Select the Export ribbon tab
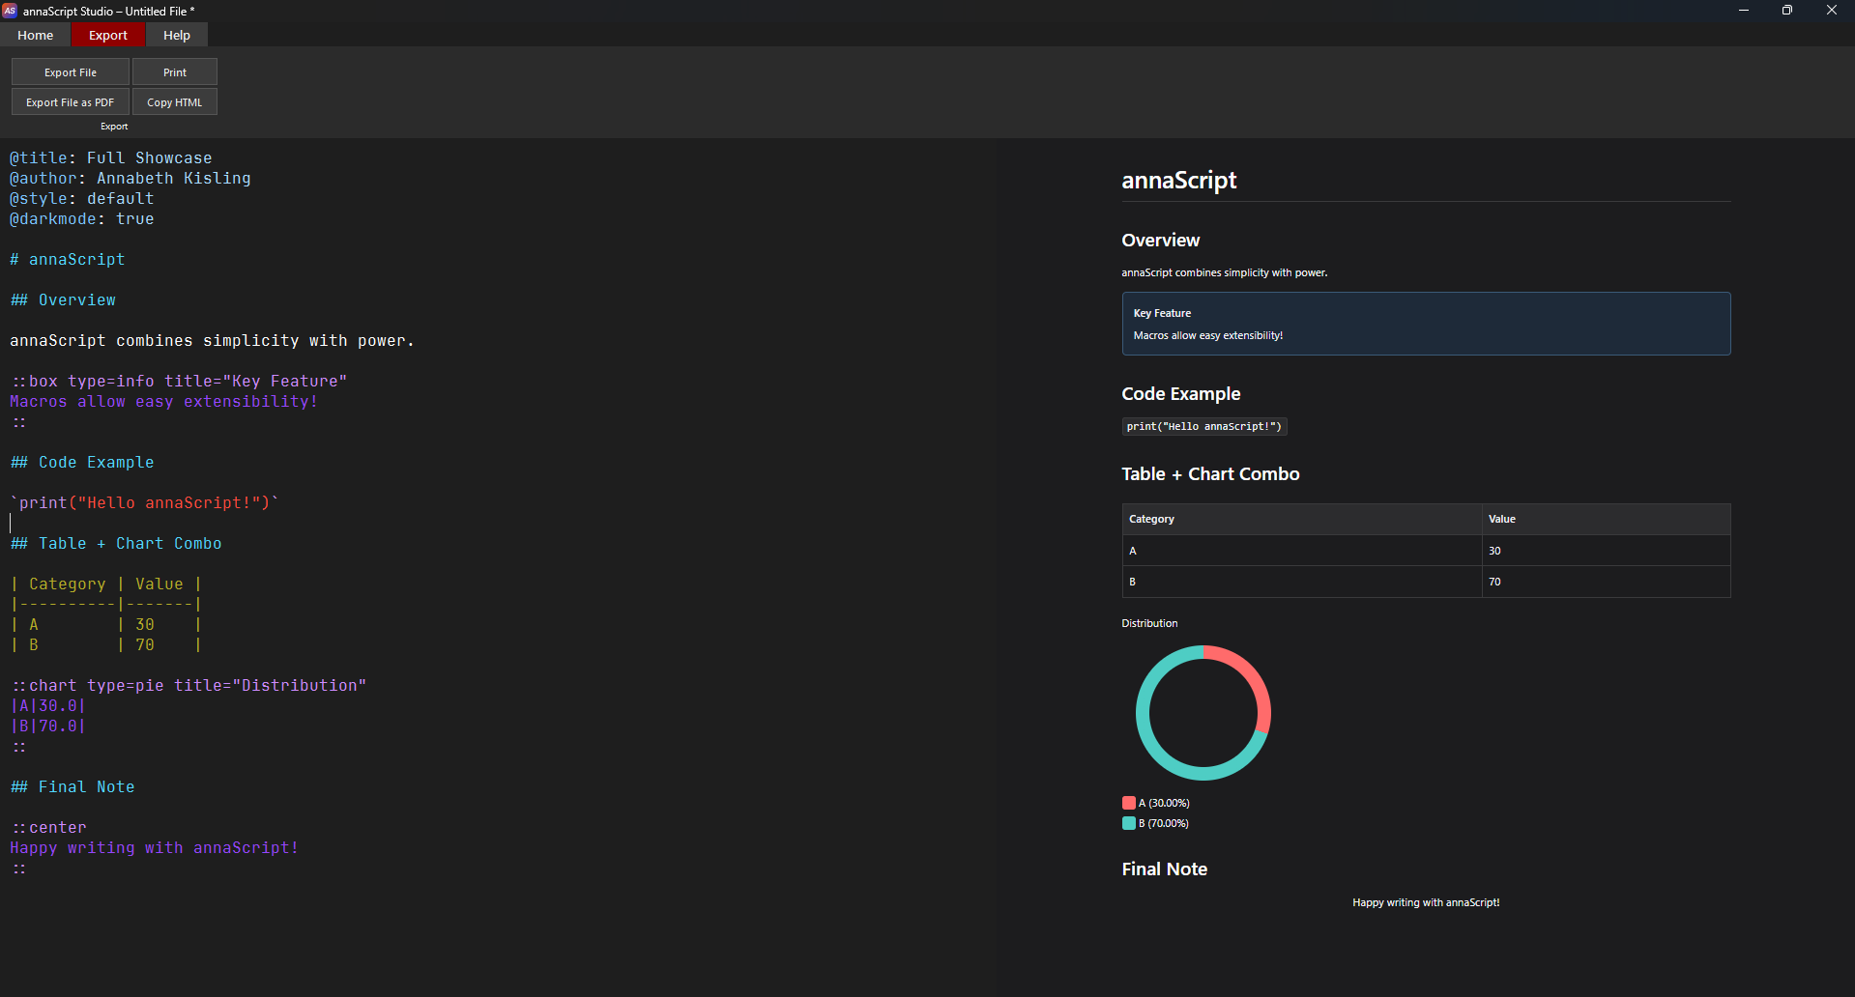 pyautogui.click(x=107, y=35)
